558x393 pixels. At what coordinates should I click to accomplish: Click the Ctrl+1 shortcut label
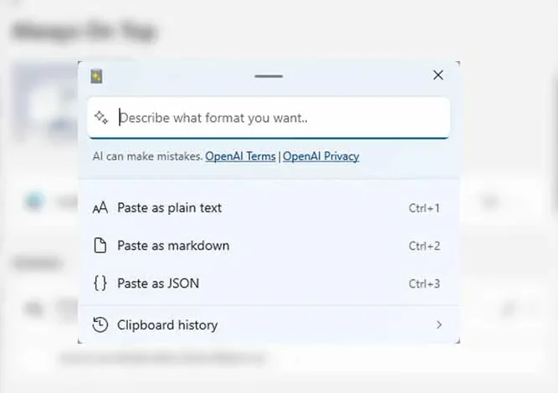click(424, 208)
